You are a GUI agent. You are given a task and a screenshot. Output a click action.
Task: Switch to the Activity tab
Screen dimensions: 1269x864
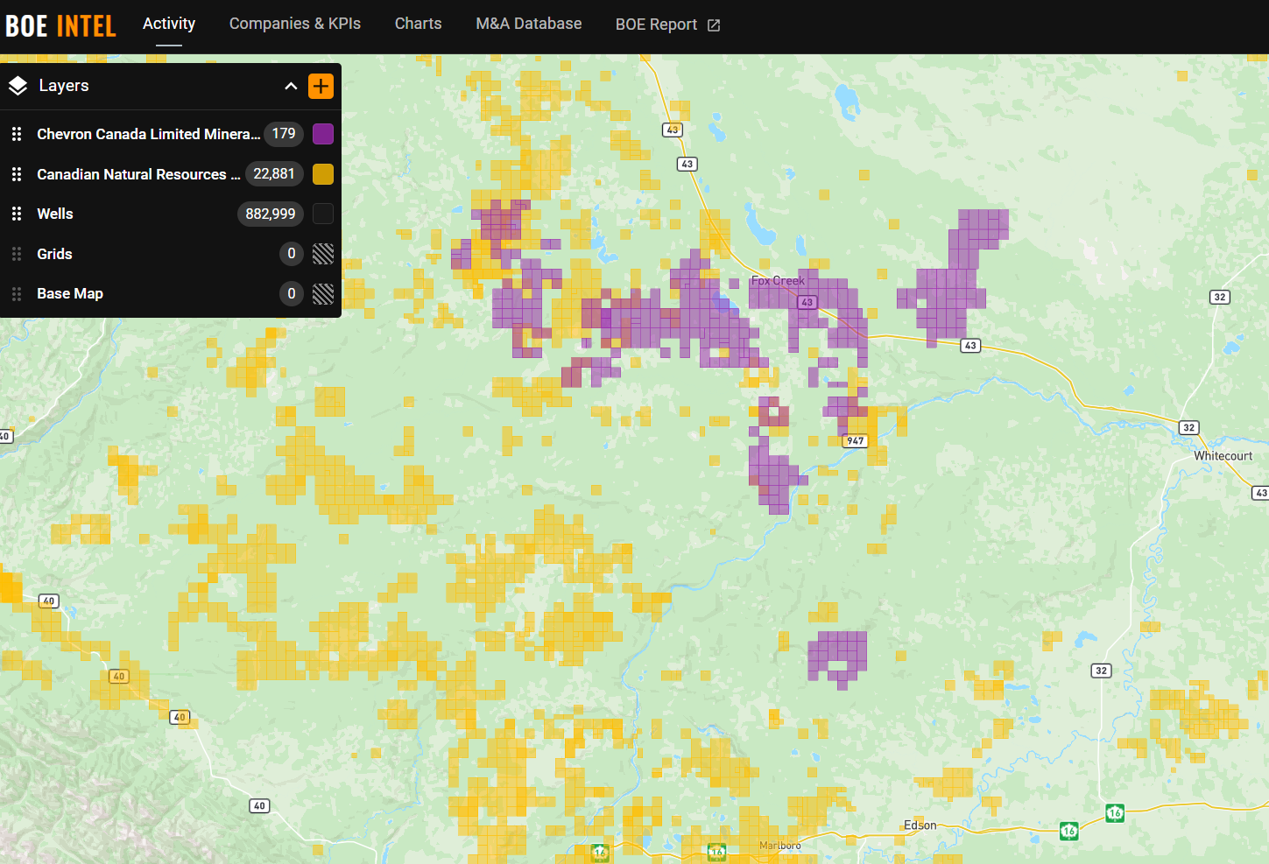(x=169, y=24)
